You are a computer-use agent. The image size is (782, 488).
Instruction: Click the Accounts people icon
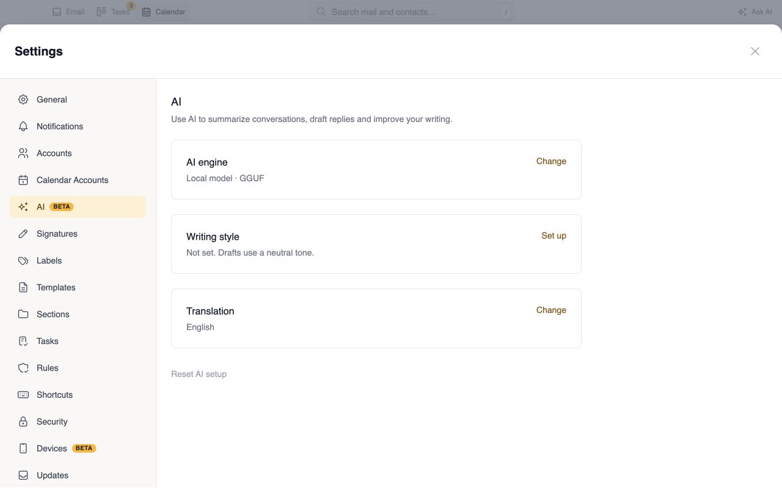pyautogui.click(x=23, y=153)
